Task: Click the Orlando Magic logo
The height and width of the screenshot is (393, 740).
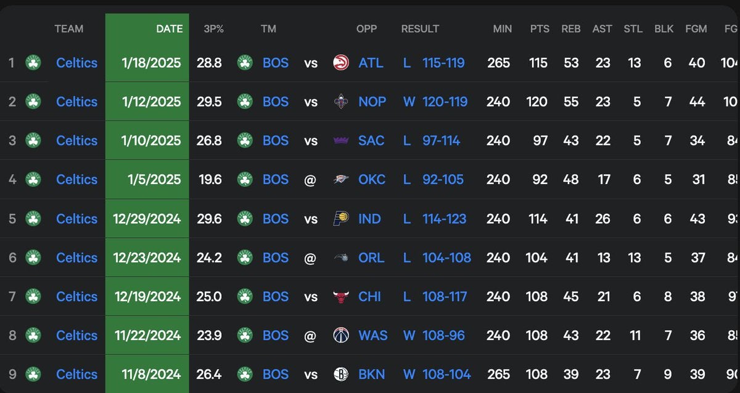Action: pyautogui.click(x=340, y=257)
